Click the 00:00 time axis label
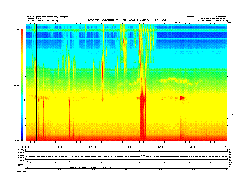This screenshot has height=189, width=245. pyautogui.click(x=26, y=147)
